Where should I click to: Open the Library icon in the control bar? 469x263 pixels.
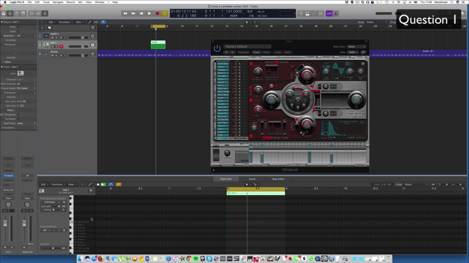click(4, 14)
